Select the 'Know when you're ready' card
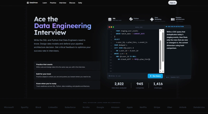 [67, 85]
